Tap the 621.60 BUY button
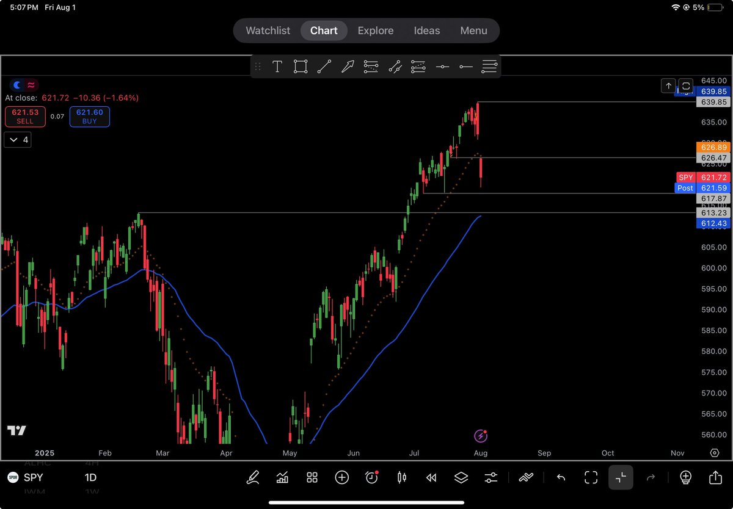 [x=90, y=117]
